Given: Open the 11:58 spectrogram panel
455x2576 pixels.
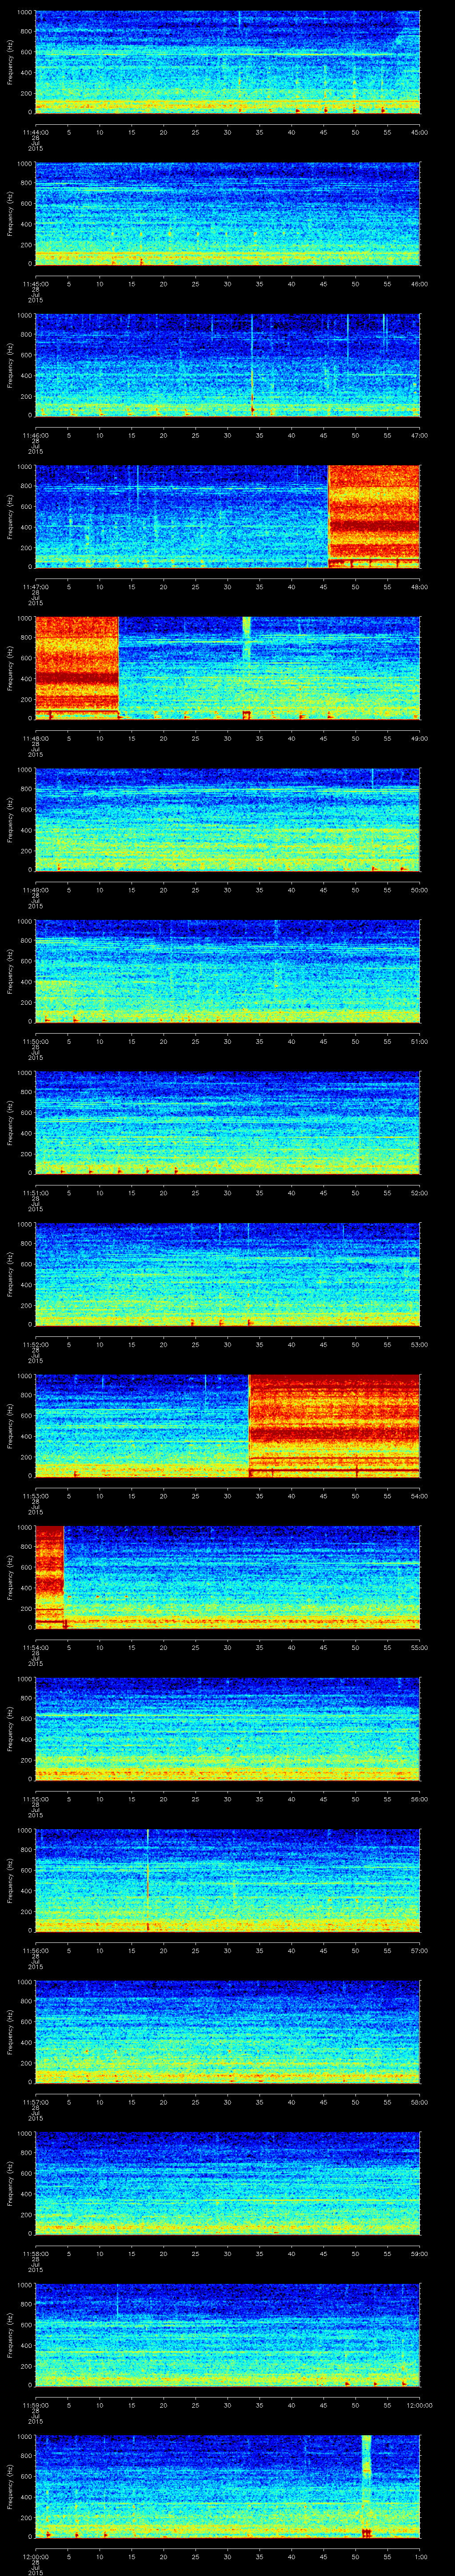Looking at the screenshot, I should point(227,2183).
